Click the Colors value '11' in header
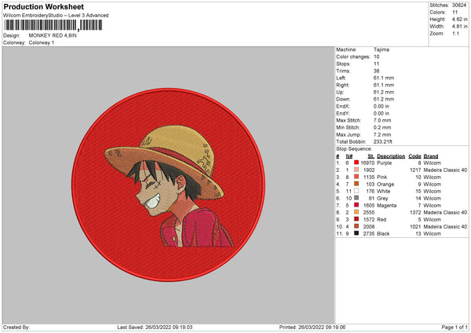This screenshot has width=471, height=333. [455, 13]
